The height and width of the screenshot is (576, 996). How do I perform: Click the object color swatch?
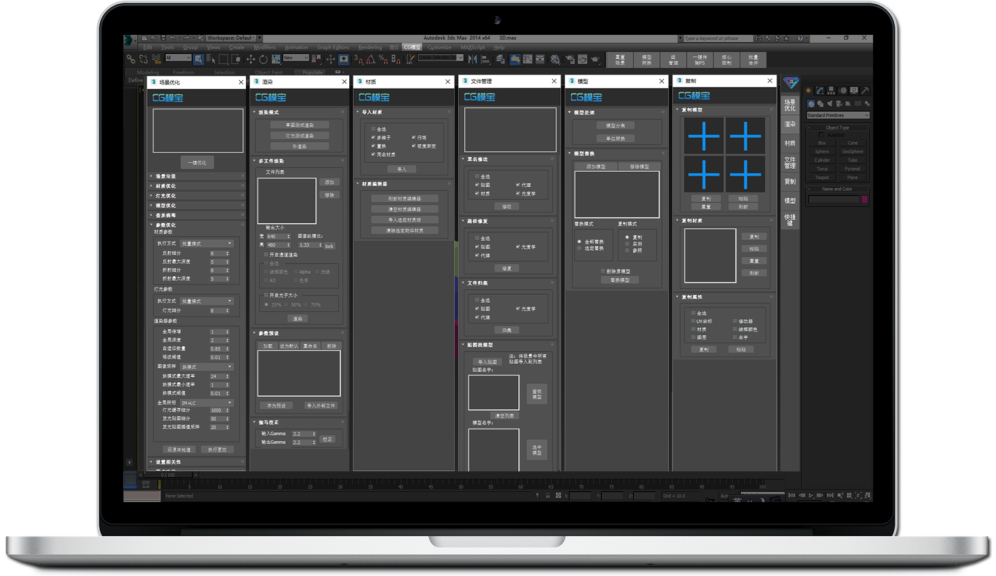pyautogui.click(x=864, y=199)
